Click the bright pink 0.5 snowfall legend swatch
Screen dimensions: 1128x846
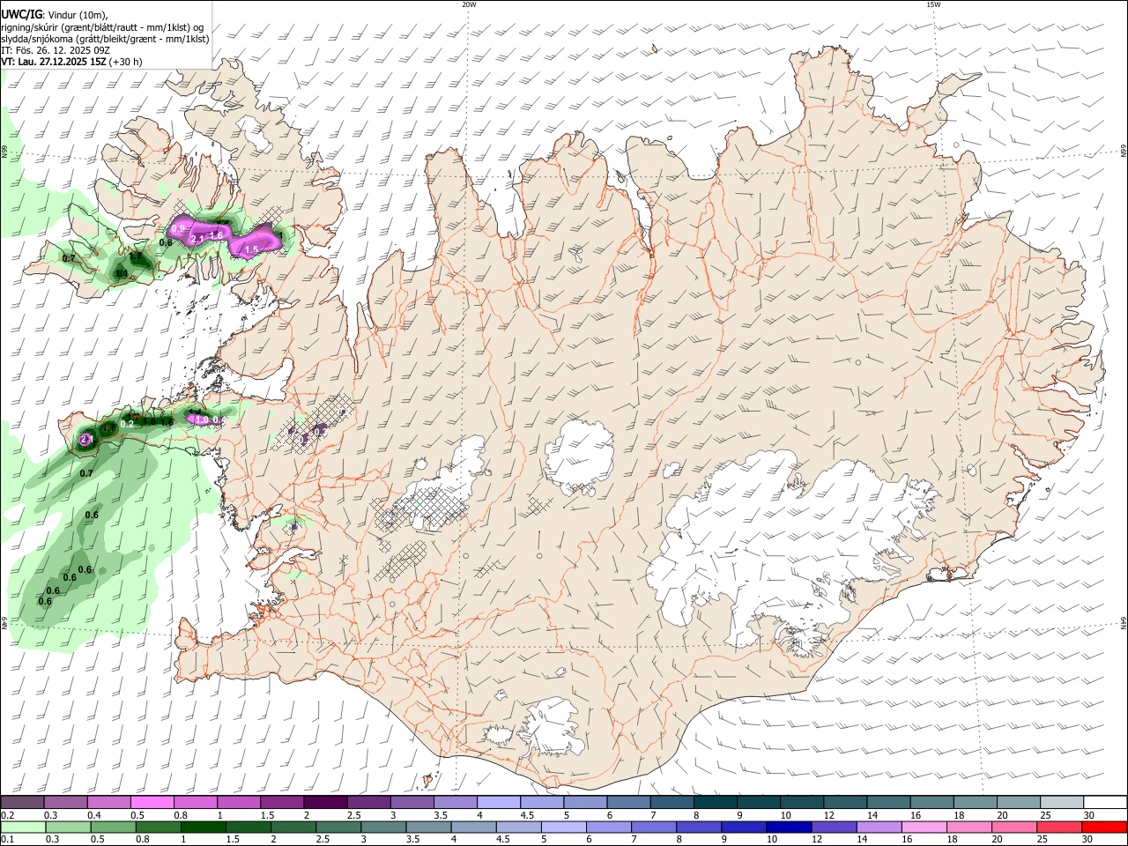[152, 802]
